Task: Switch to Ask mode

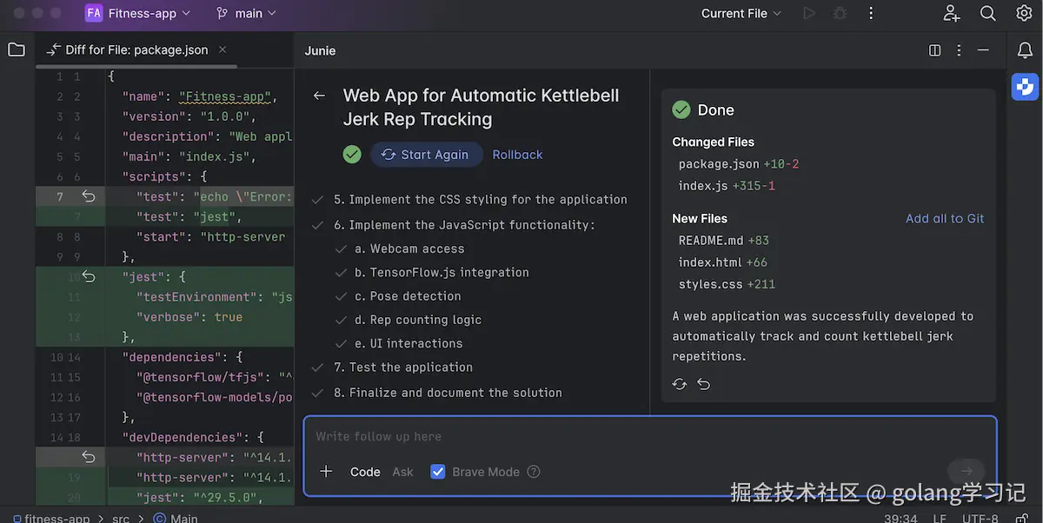Action: pos(402,472)
